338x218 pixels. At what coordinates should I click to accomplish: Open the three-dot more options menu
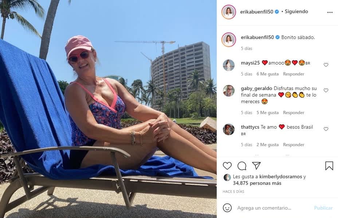click(330, 12)
